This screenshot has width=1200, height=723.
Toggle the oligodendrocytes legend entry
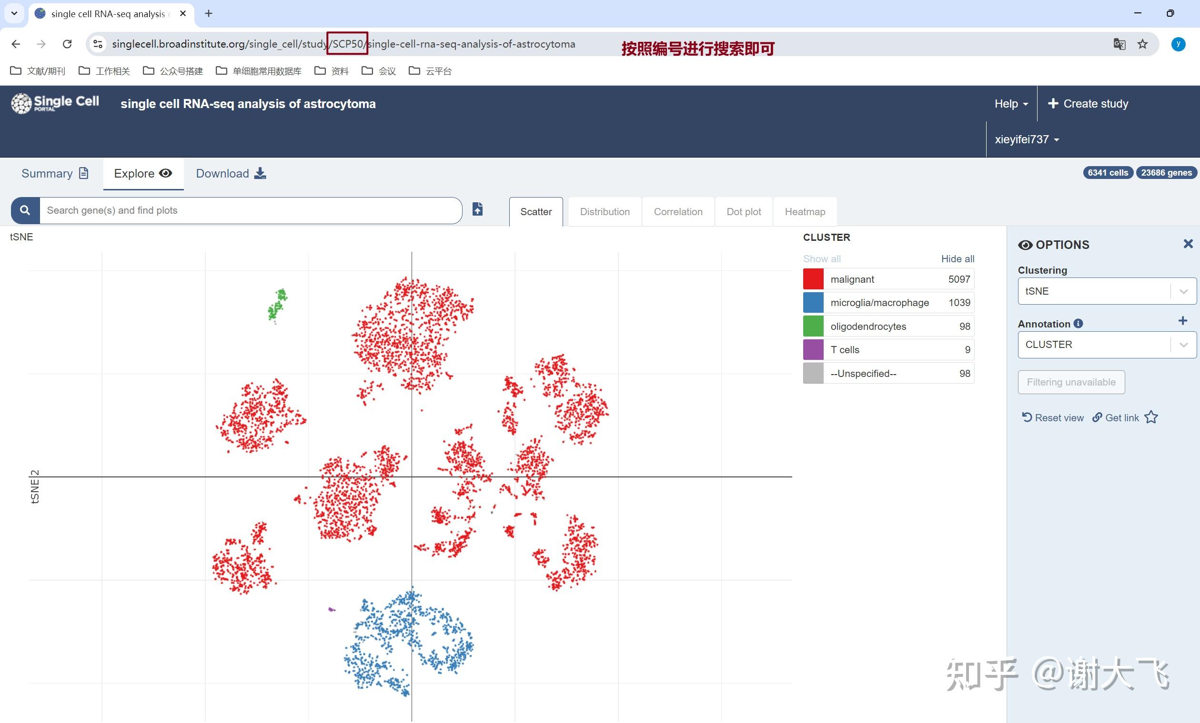888,326
